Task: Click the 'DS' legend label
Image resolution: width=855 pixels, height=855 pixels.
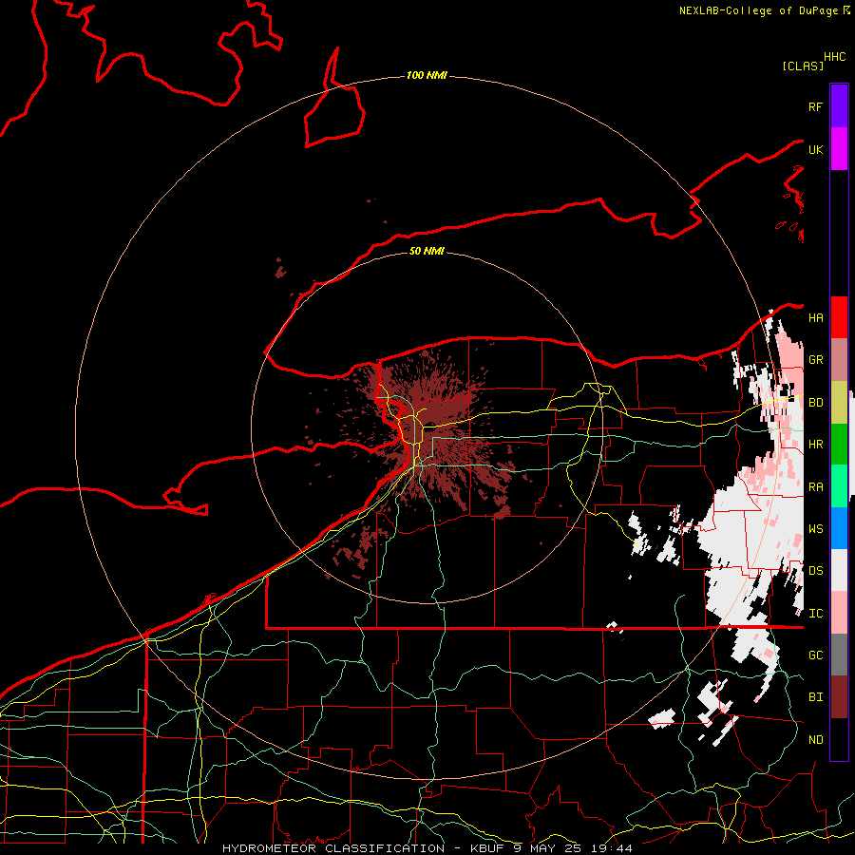Action: click(816, 571)
